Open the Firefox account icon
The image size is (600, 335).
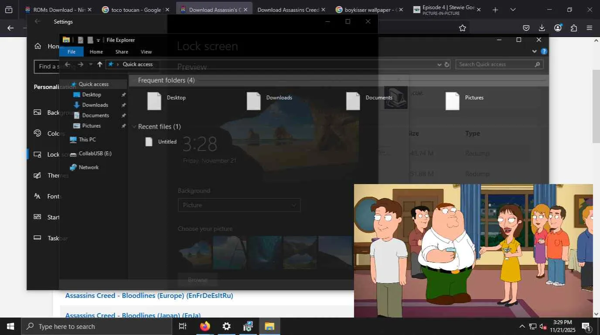(558, 28)
